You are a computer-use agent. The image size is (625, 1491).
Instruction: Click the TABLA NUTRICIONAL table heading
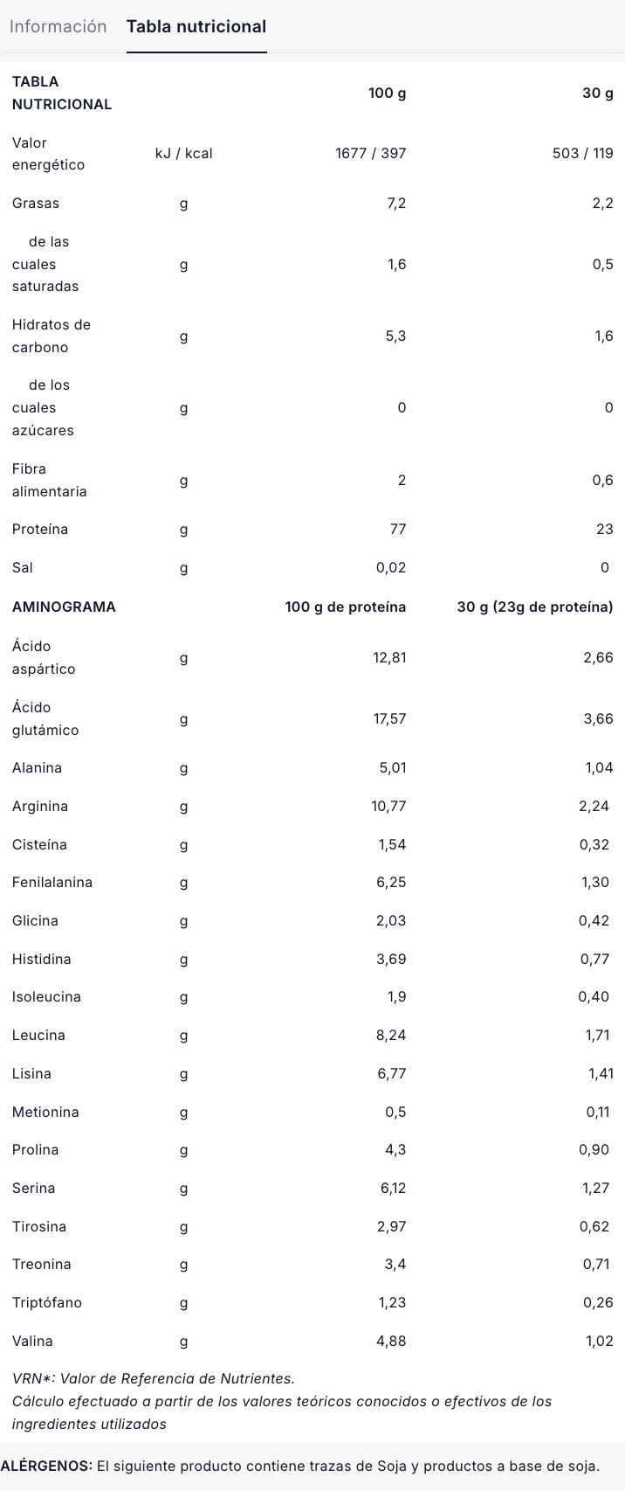pos(61,93)
